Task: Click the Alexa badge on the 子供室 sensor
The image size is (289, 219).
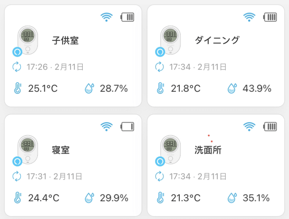Action: [17, 52]
